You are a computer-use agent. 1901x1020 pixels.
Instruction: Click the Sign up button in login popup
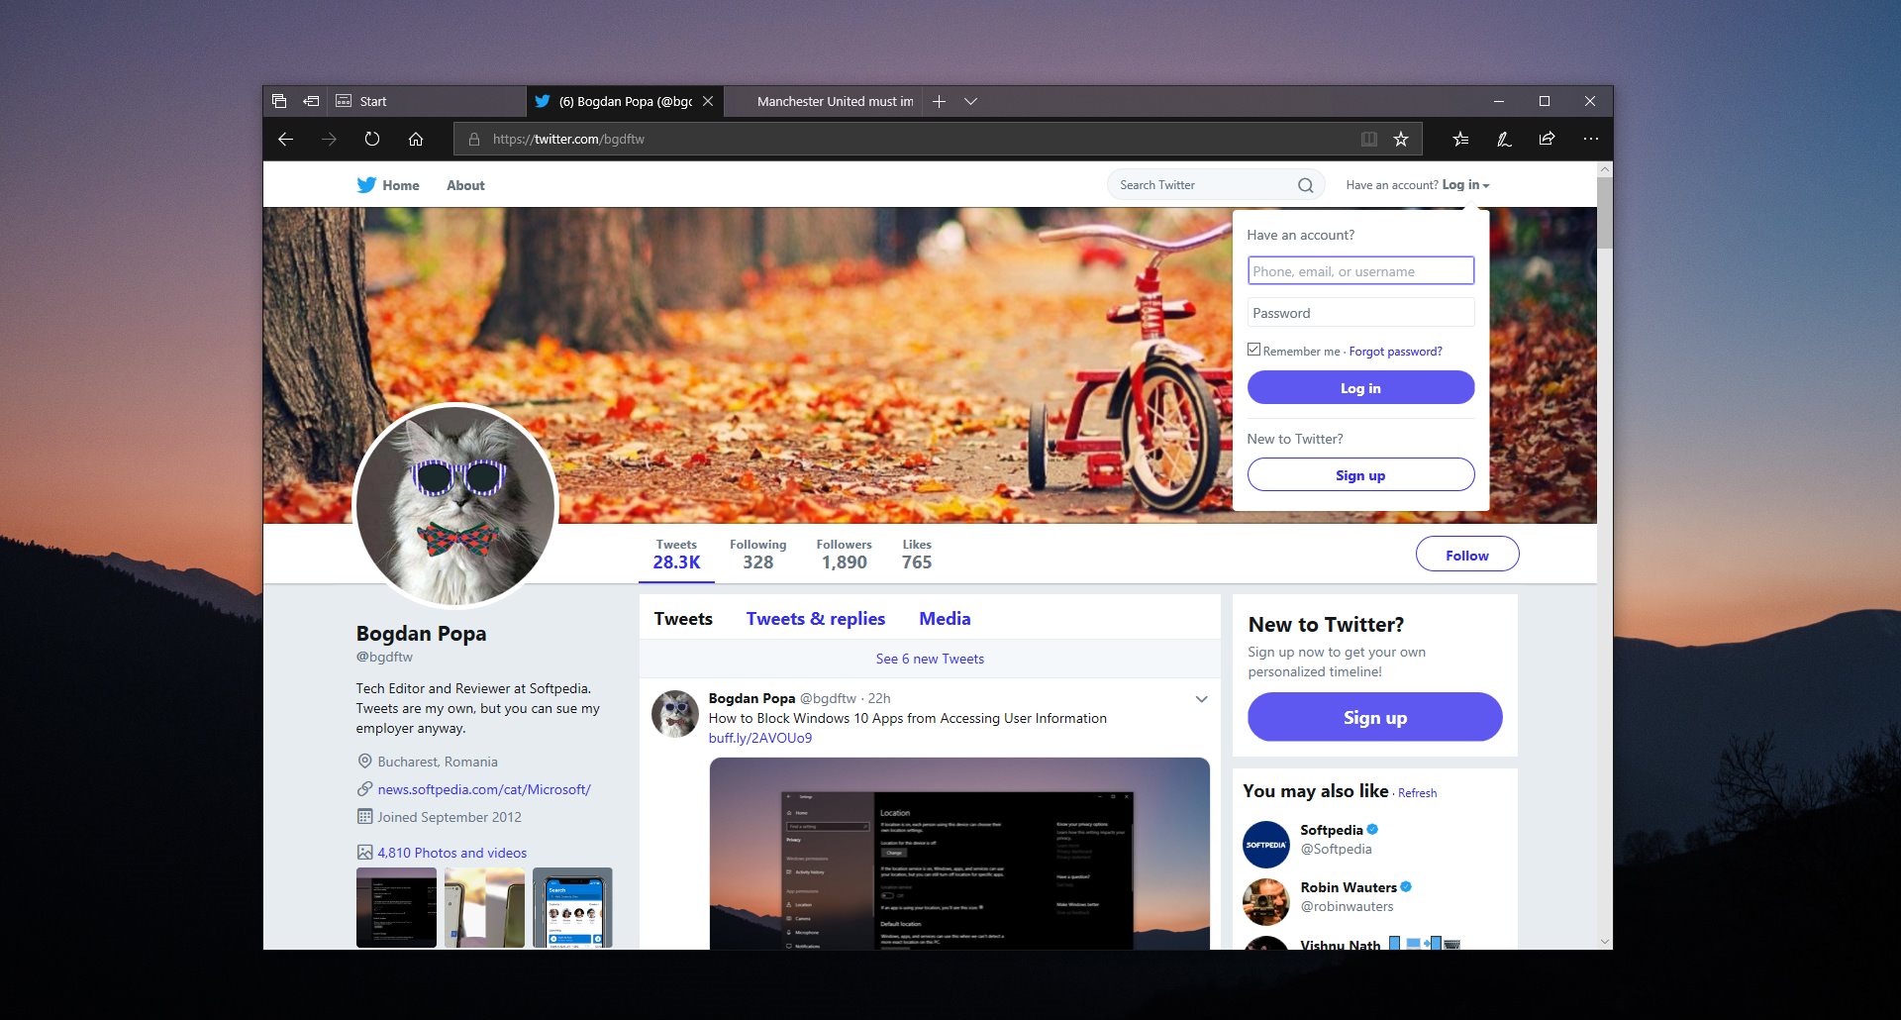click(x=1360, y=474)
